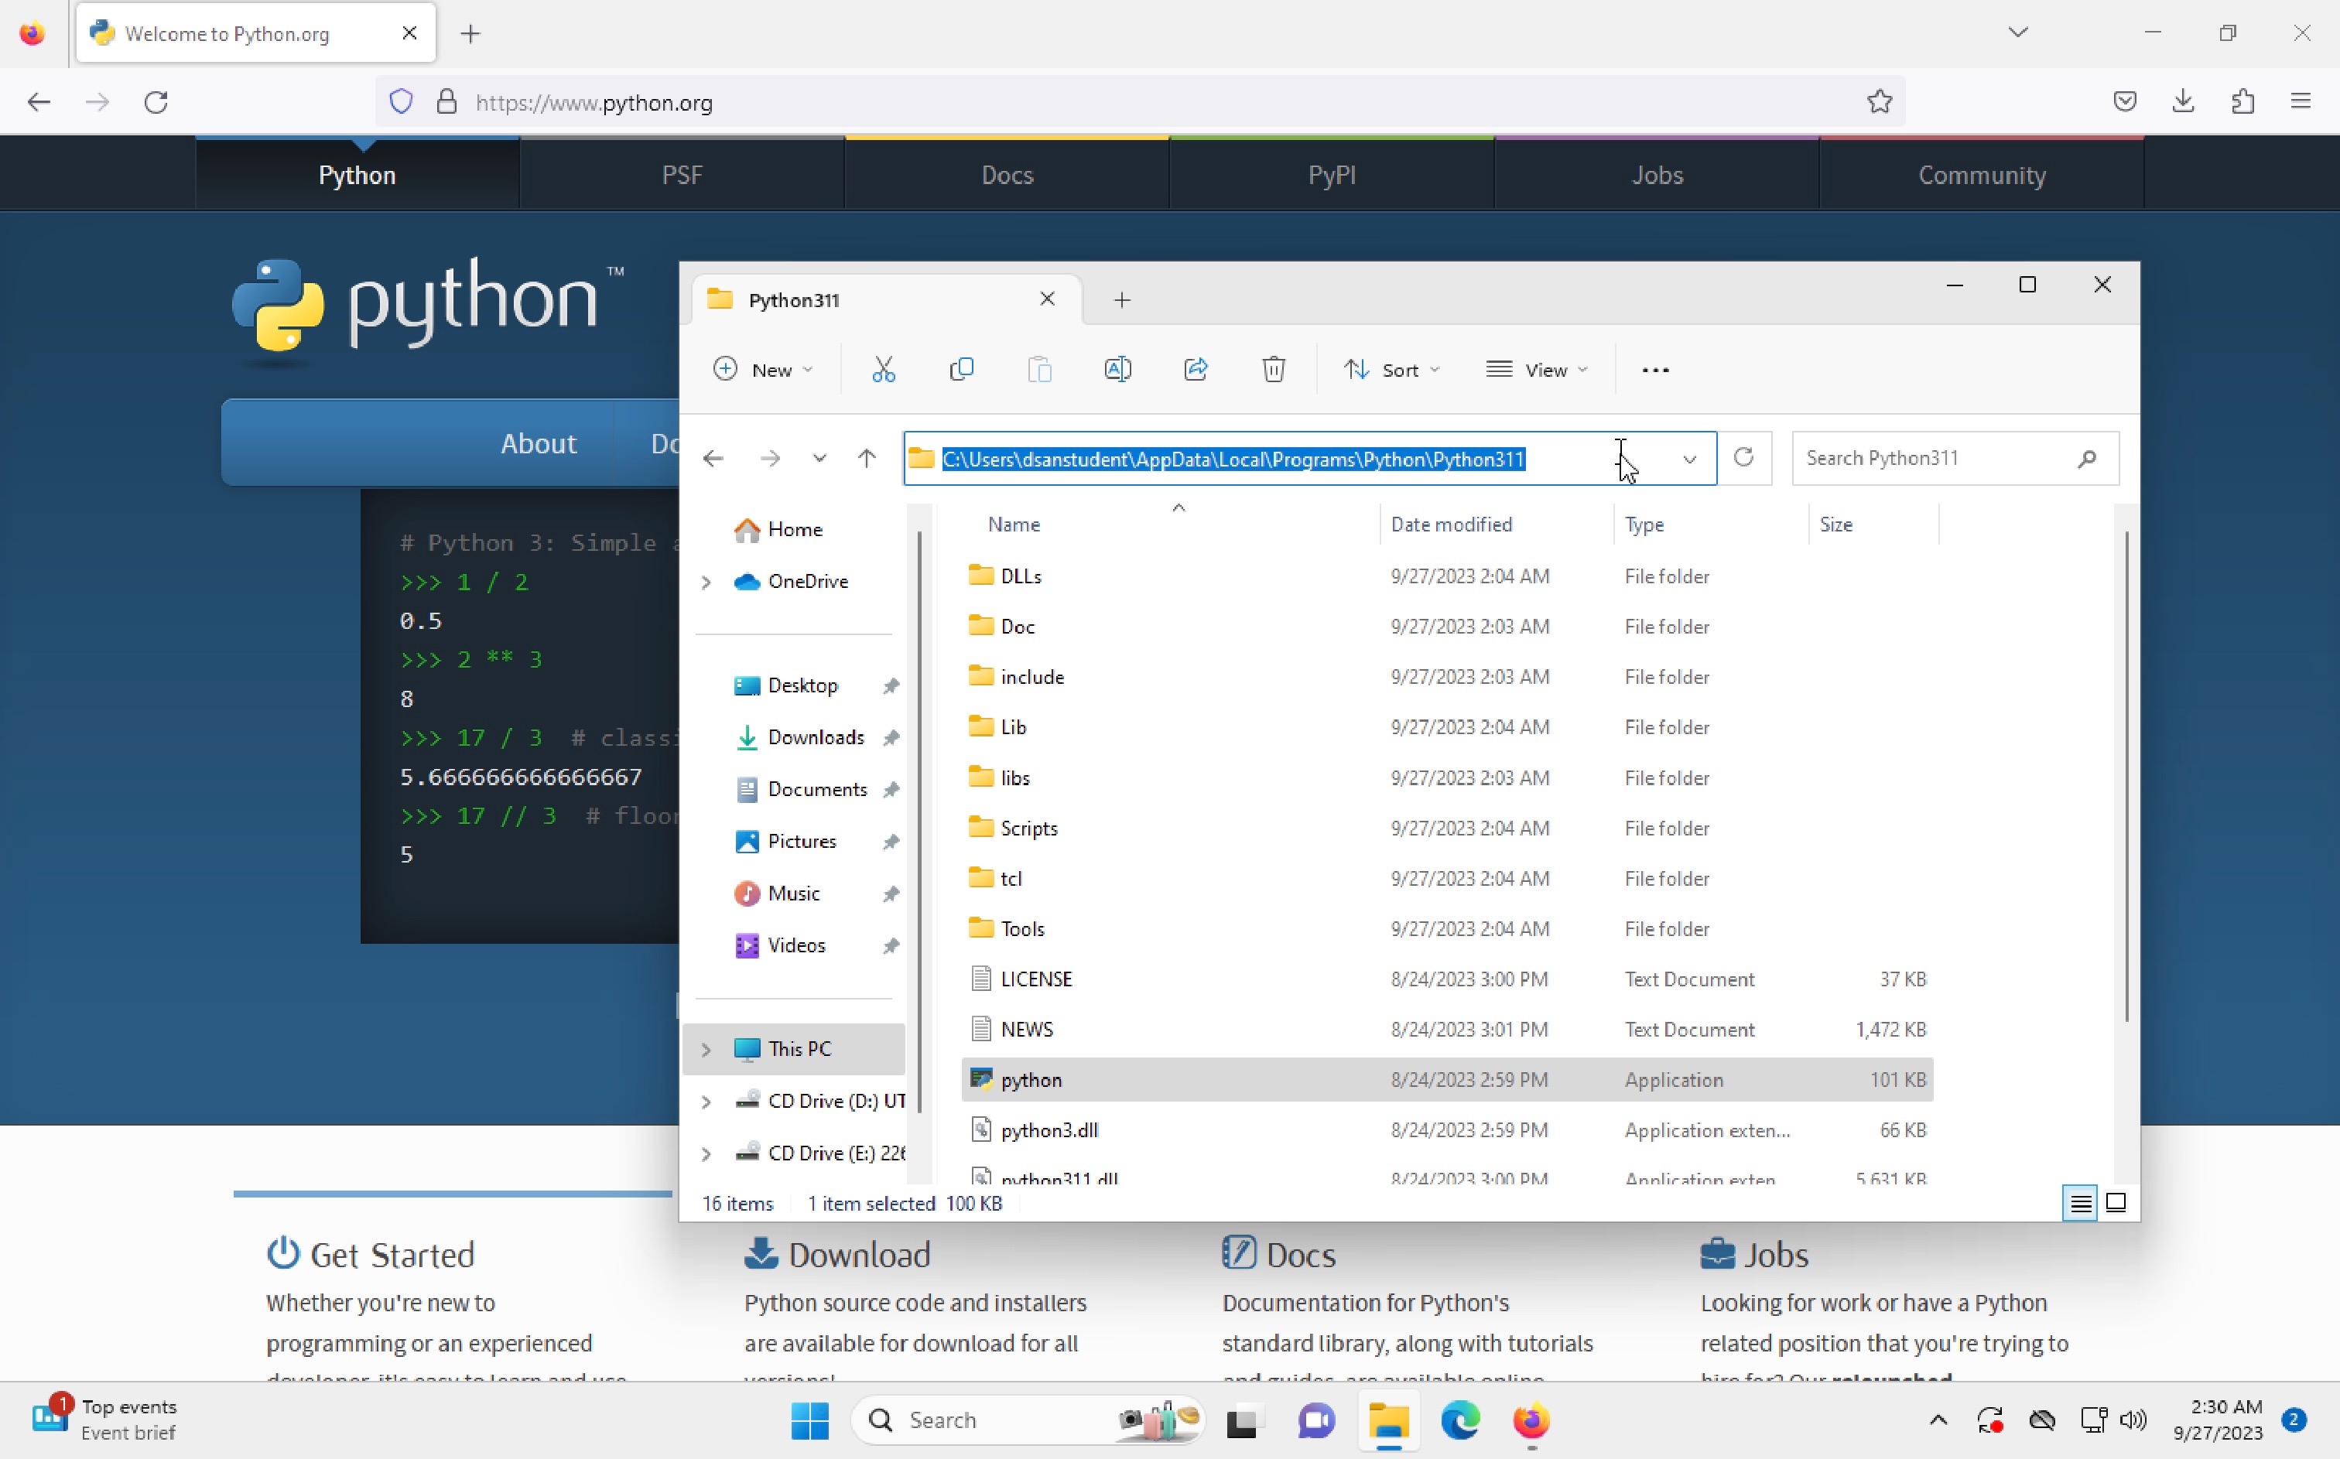Viewport: 2340px width, 1459px height.
Task: Click the Delete trash icon in Explorer
Action: 1274,370
